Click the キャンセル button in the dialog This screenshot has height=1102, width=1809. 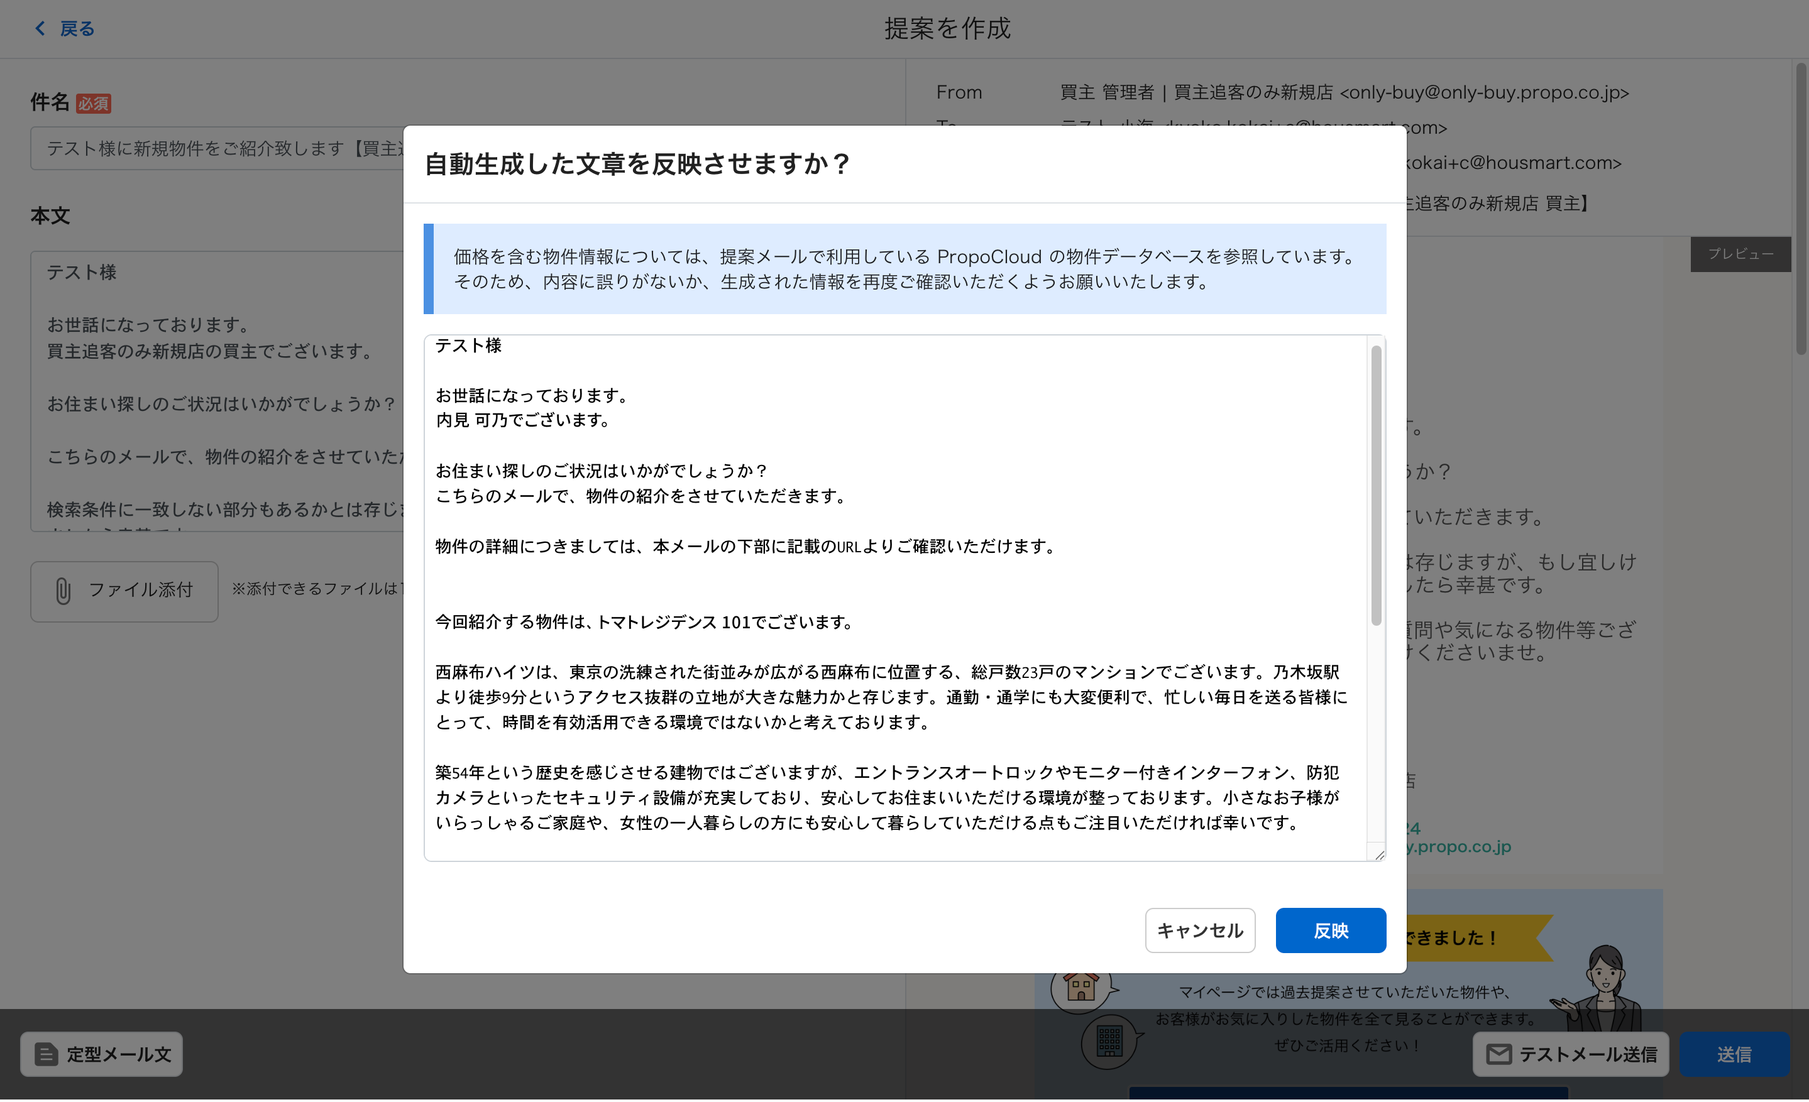point(1199,930)
